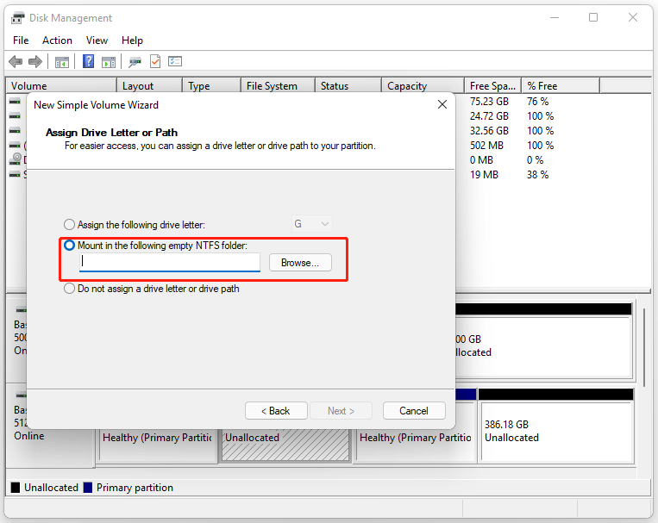Choose 'Do not assign a drive letter or drive path'
This screenshot has width=658, height=523.
pos(69,289)
